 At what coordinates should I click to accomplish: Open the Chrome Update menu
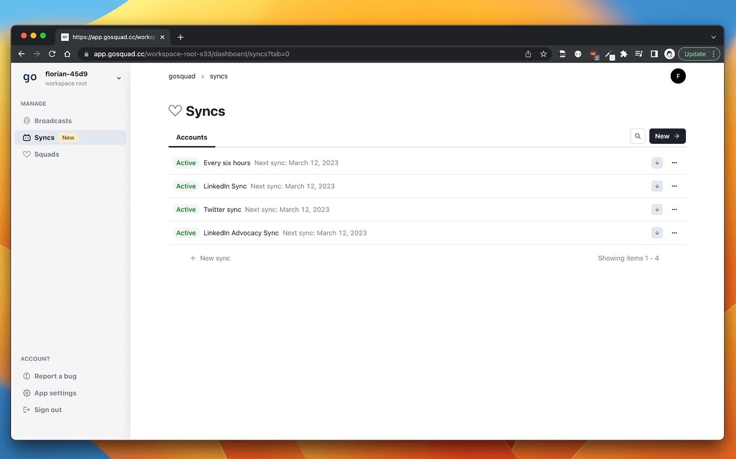pyautogui.click(x=699, y=54)
